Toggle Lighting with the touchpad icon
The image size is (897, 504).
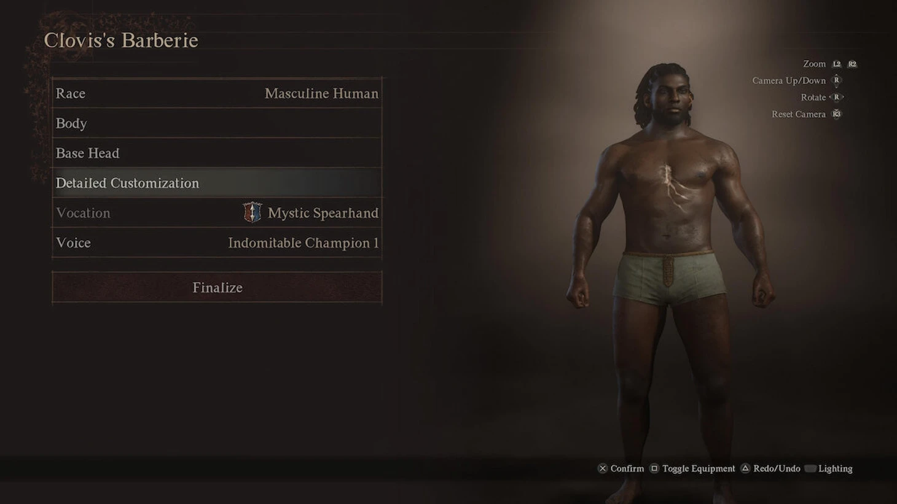click(810, 468)
